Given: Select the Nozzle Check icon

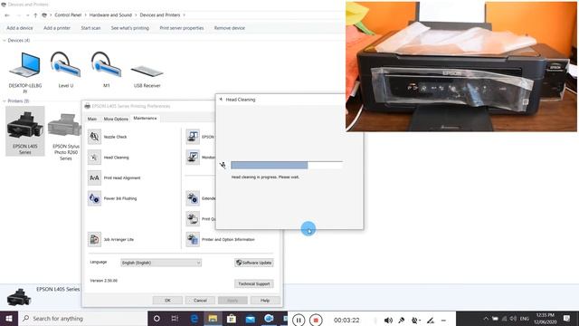Looking at the screenshot, I should click(94, 137).
